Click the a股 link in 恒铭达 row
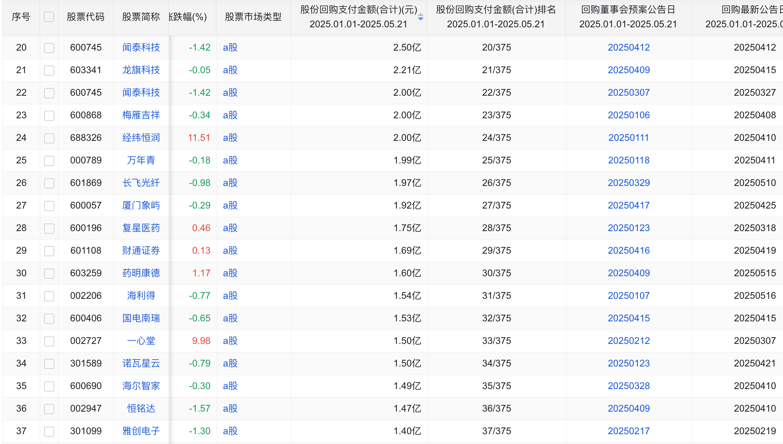The width and height of the screenshot is (783, 444). pos(230,408)
